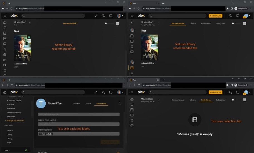Open Watchlist bookmark icon in admin sidebar
This screenshot has height=153, width=254.
click(x=5, y=28)
